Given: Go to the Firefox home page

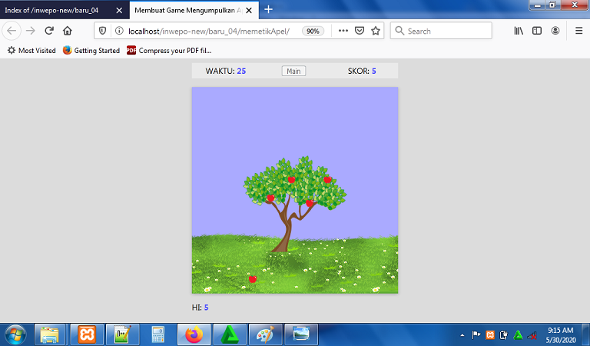Looking at the screenshot, I should [68, 31].
